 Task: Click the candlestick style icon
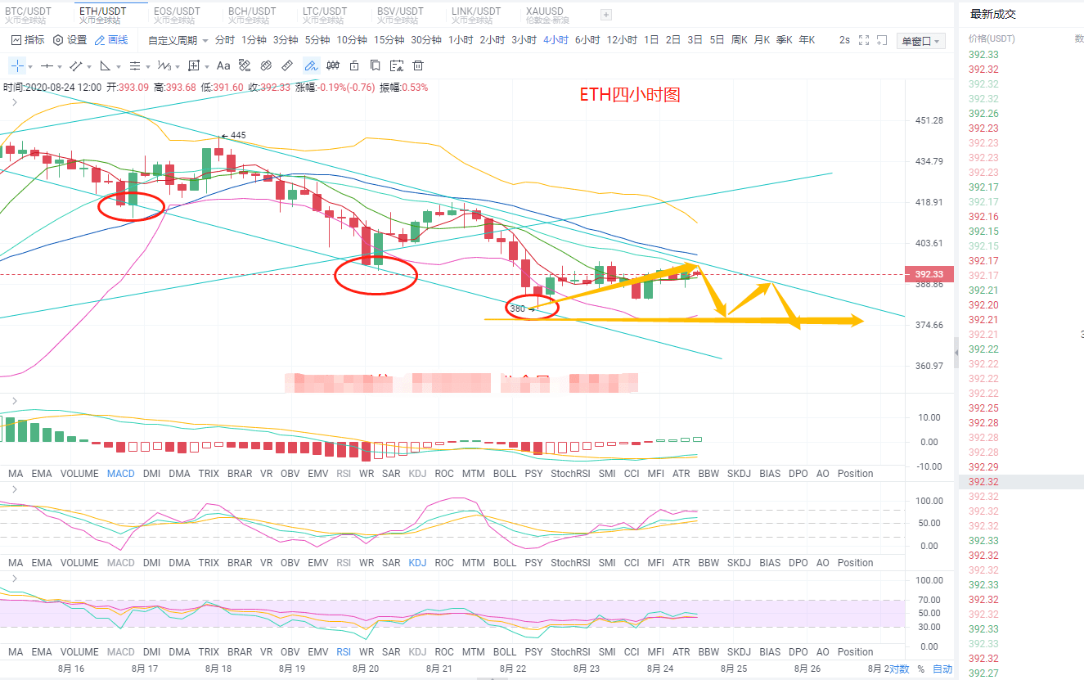pyautogui.click(x=333, y=65)
